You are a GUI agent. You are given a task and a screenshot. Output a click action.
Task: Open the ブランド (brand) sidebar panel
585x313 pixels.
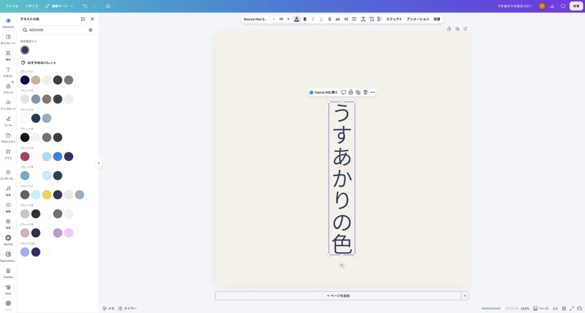pos(8,88)
